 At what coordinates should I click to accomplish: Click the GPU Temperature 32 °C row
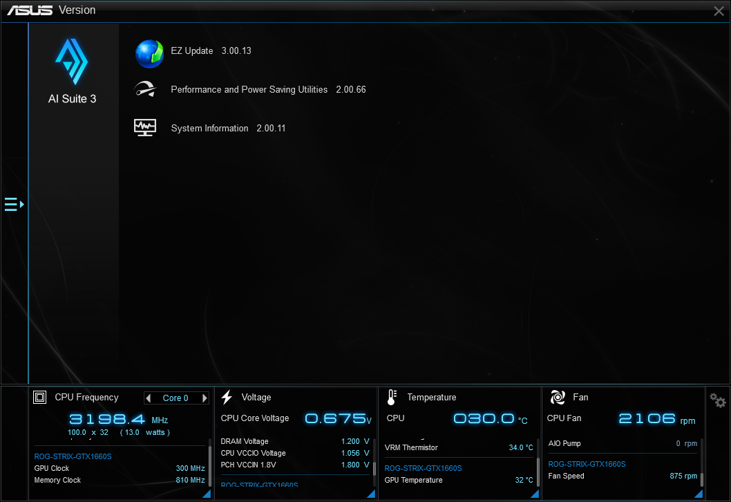pos(459,480)
